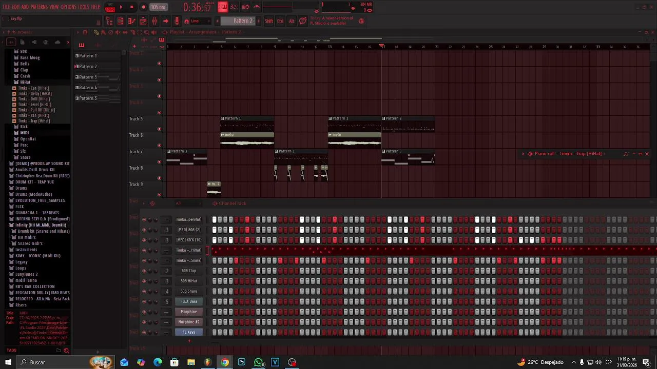Open WhatsApp from the taskbar
The height and width of the screenshot is (369, 657).
(258, 362)
